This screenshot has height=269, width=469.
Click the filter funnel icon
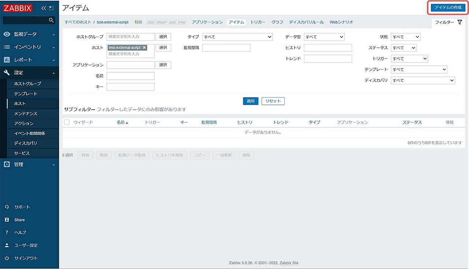tap(460, 22)
